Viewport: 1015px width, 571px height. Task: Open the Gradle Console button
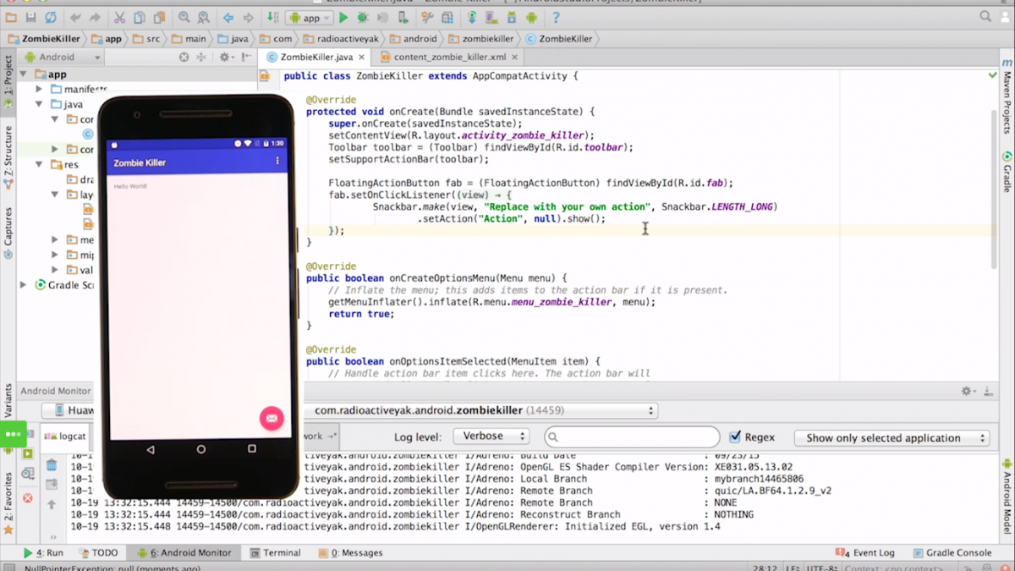[951, 552]
